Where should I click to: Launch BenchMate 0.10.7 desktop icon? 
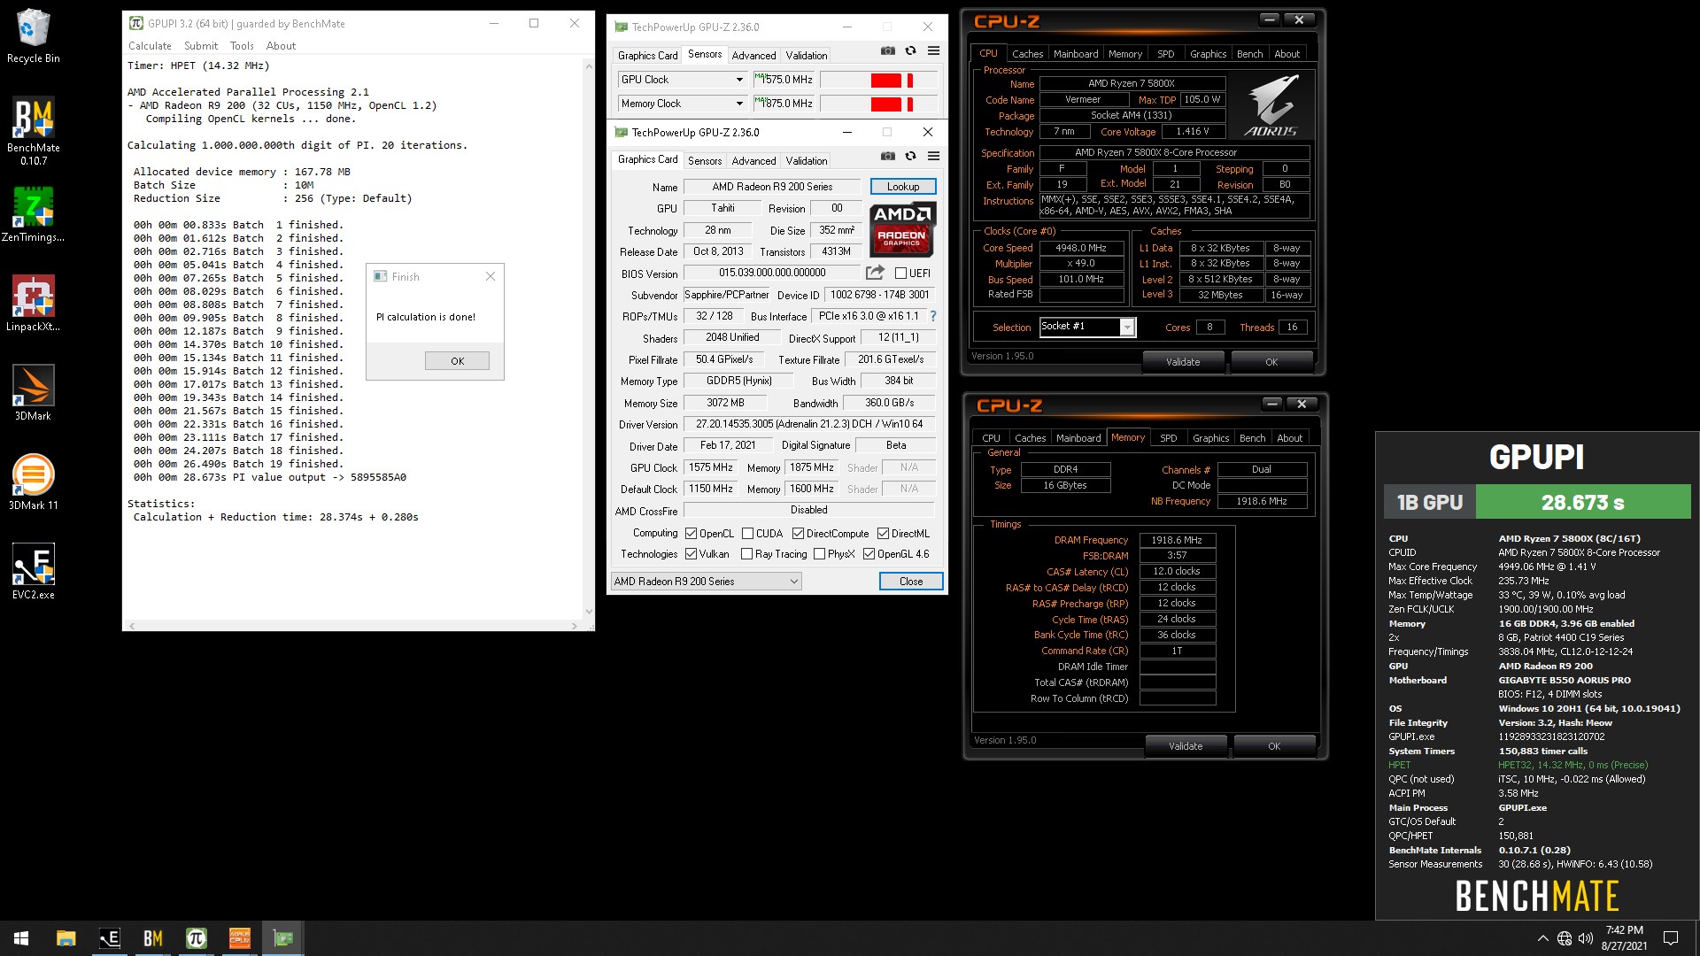pos(33,131)
